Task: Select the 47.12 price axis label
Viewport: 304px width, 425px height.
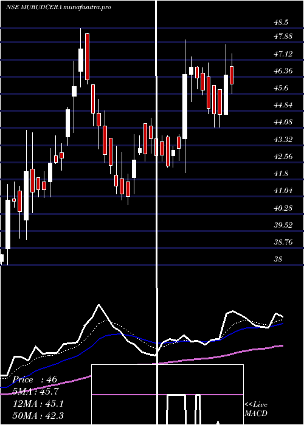Action: (x=283, y=54)
